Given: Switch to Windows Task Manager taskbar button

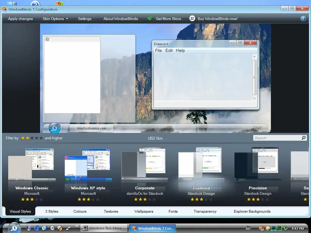Looking at the screenshot, I should tap(104, 228).
